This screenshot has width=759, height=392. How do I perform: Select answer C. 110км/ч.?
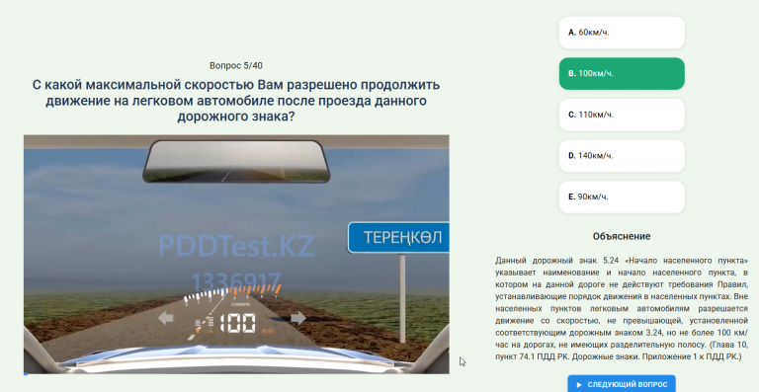pos(622,115)
